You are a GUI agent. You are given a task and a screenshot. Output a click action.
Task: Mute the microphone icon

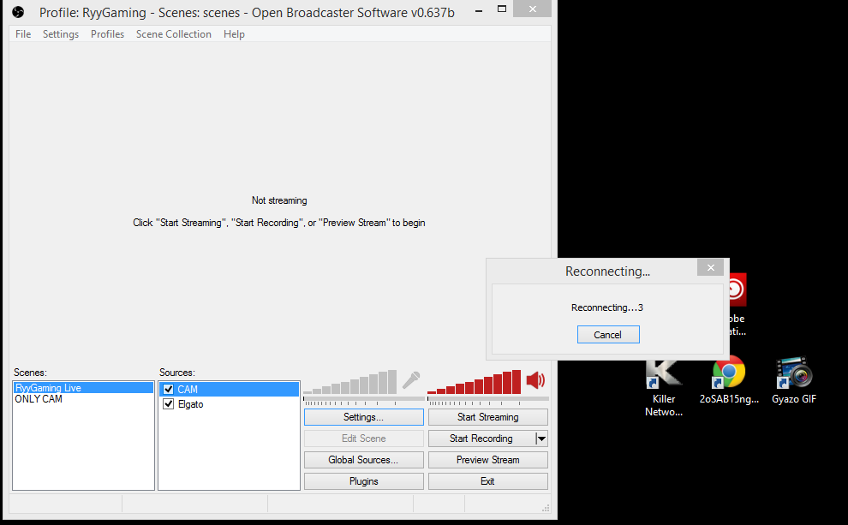pyautogui.click(x=411, y=380)
